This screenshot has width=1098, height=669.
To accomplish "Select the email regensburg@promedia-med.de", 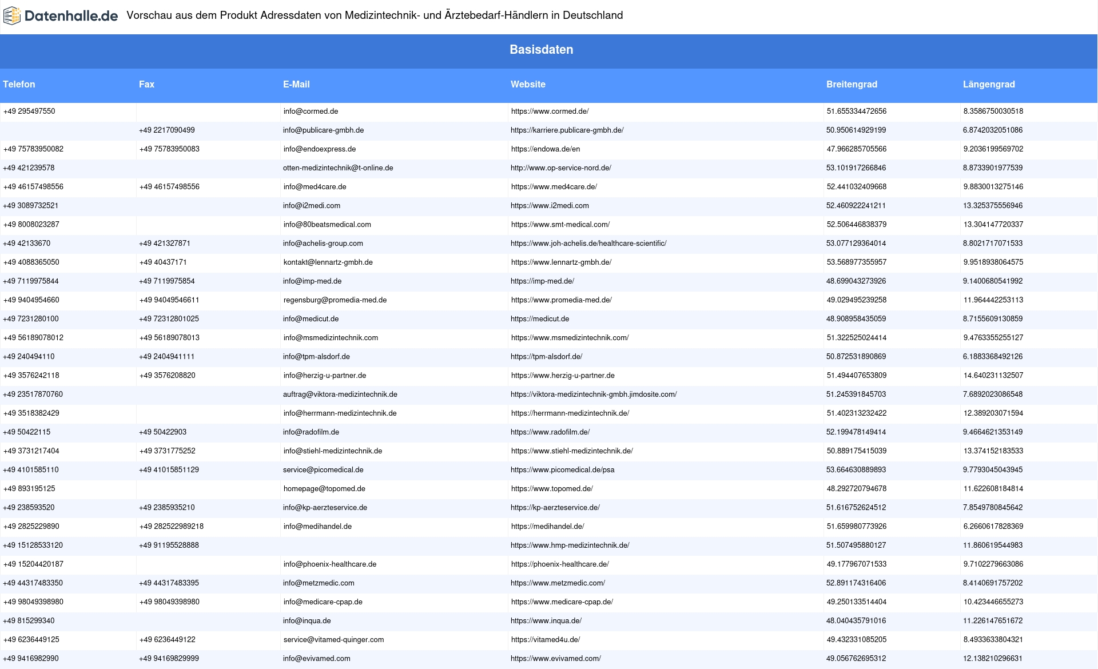I will point(335,300).
